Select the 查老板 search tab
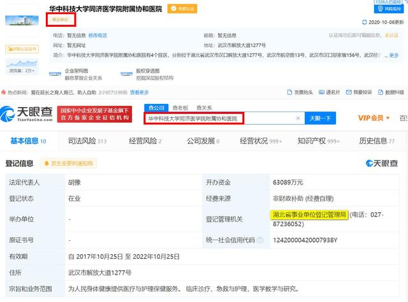 pyautogui.click(x=180, y=108)
